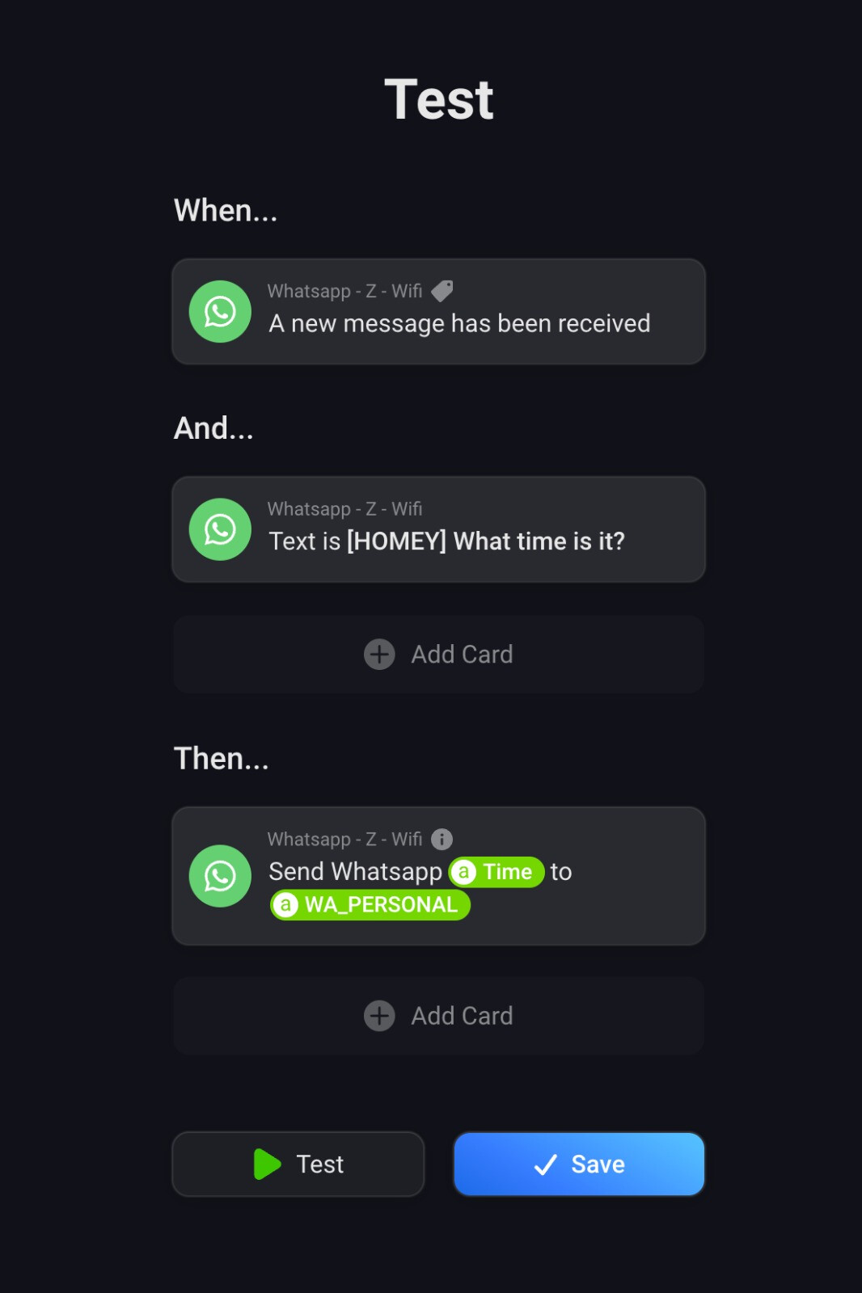Click the WhatsApp icon in the When card

pyautogui.click(x=220, y=312)
